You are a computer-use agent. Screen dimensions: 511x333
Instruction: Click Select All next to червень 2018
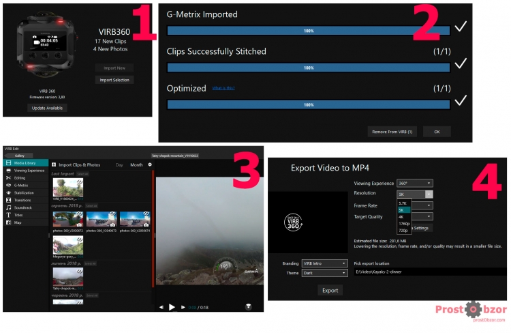[x=92, y=295]
